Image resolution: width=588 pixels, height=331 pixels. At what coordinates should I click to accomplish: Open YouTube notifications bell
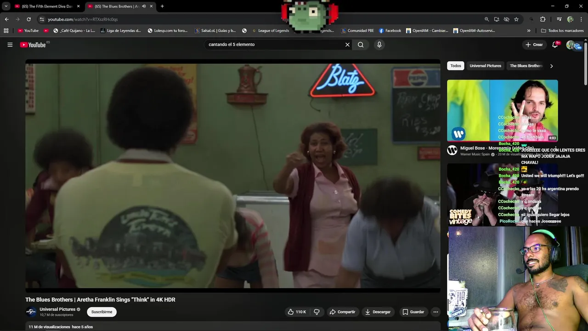[x=555, y=45]
